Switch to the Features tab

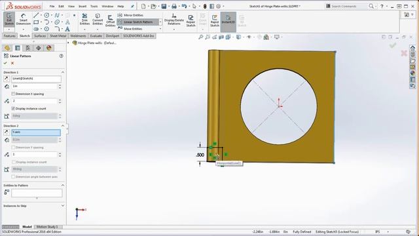10,36
